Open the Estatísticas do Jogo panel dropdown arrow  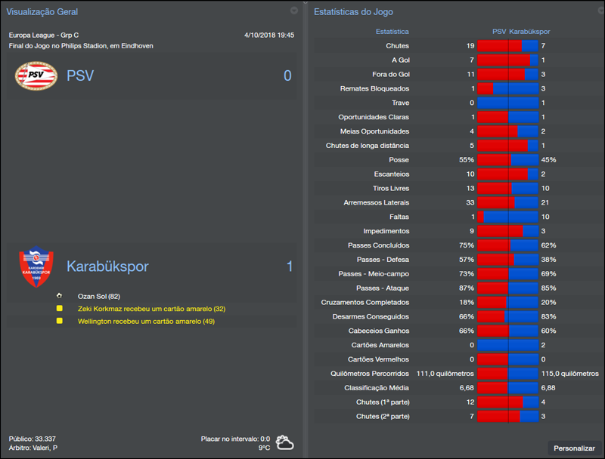click(x=598, y=11)
